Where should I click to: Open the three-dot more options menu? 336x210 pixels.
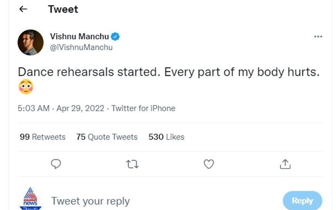pyautogui.click(x=318, y=37)
